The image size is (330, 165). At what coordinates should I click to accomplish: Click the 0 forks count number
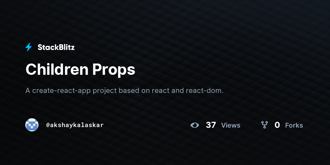277,125
